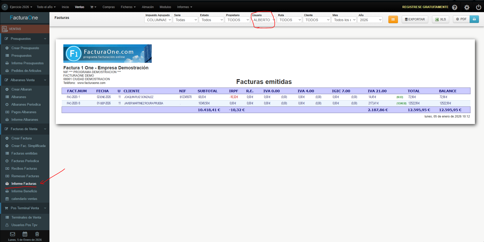
Task: Click the round logo icon at top left
Action: click(x=5, y=7)
